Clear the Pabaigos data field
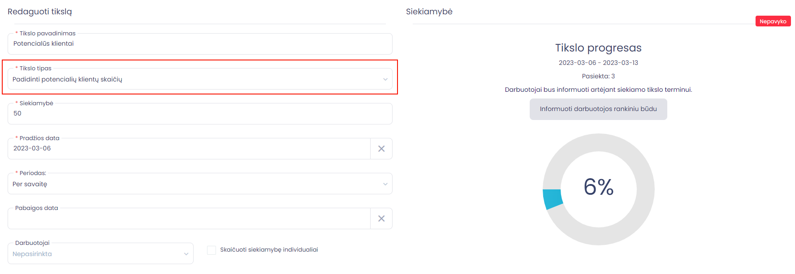The height and width of the screenshot is (274, 795). point(381,218)
